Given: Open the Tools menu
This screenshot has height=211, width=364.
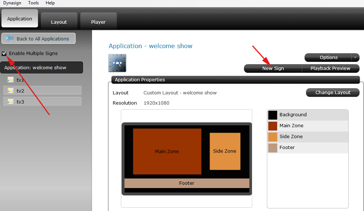Looking at the screenshot, I should tap(33, 3).
